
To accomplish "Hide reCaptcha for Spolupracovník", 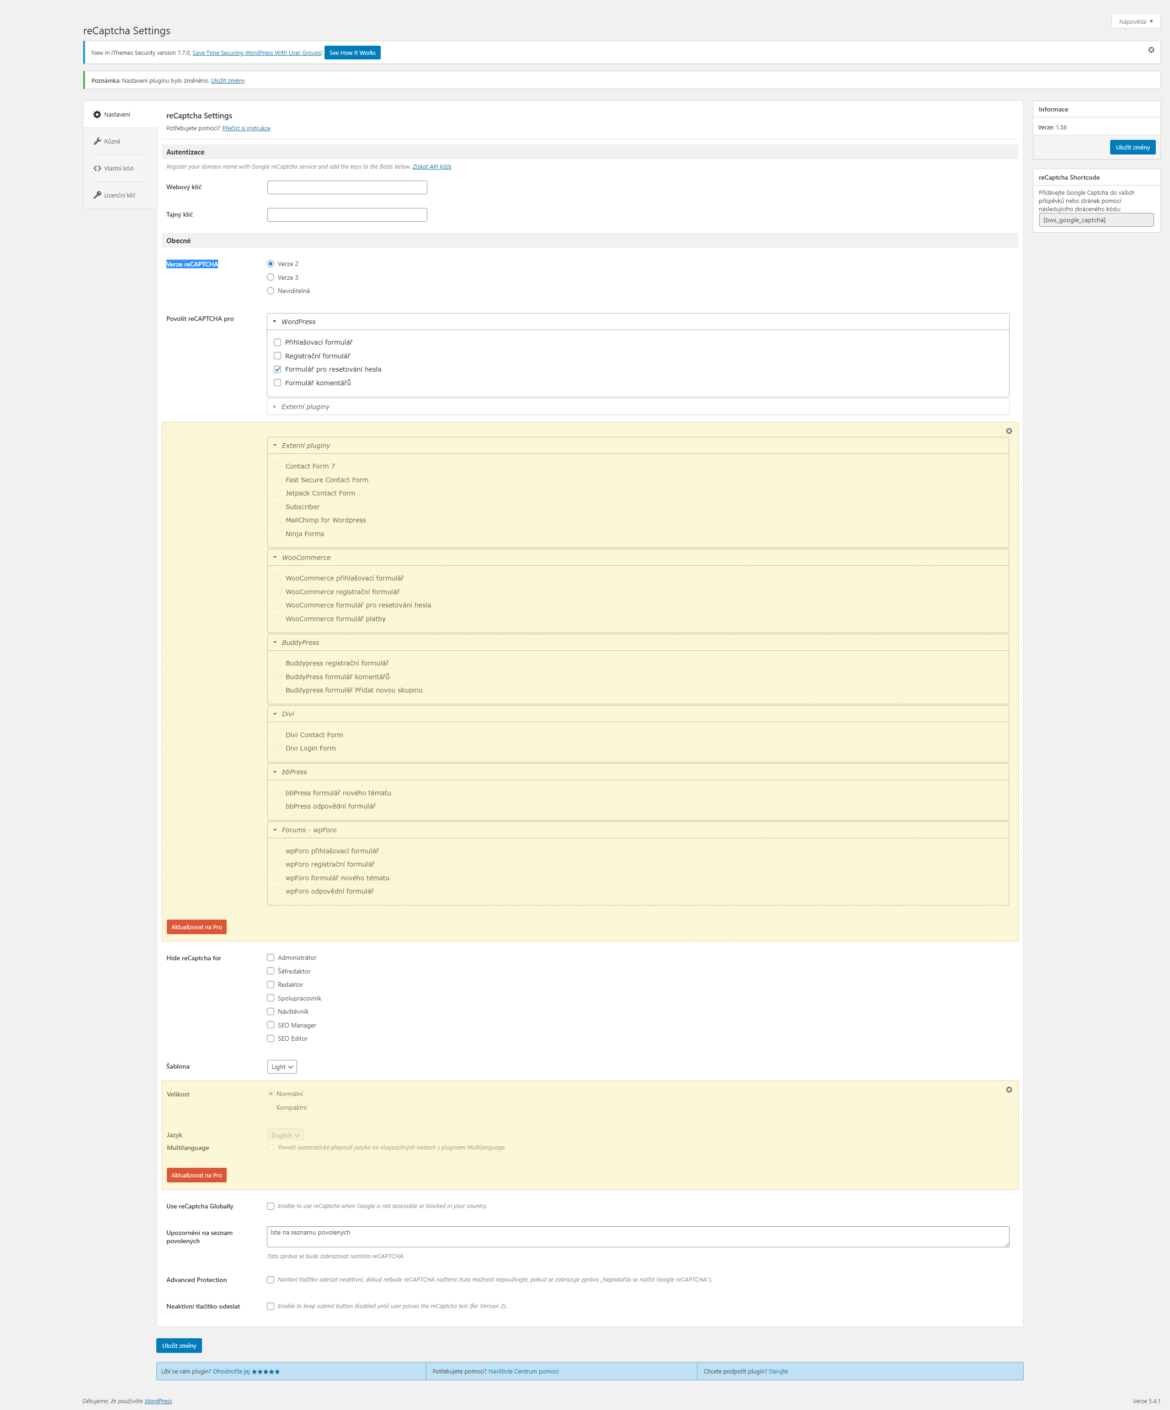I will pos(271,998).
